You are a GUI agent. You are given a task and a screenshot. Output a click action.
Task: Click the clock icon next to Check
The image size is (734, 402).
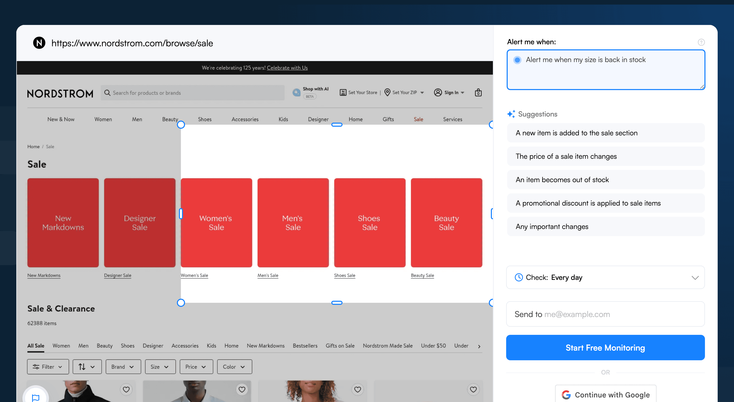tap(519, 277)
